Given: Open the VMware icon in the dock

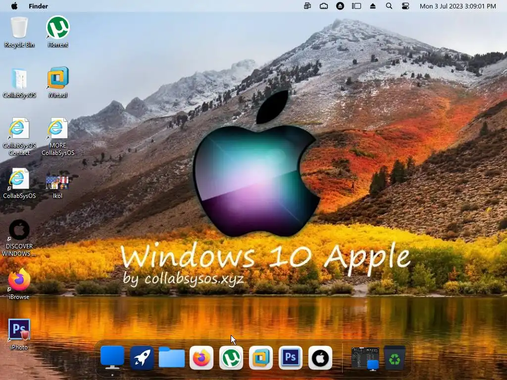Looking at the screenshot, I should point(261,358).
